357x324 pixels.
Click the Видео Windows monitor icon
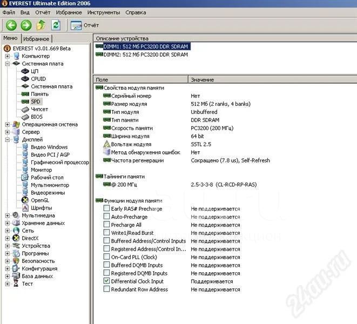[25, 147]
